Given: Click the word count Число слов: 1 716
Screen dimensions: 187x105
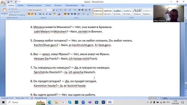Looking at the screenshot, I should pyautogui.click(x=22, y=98).
